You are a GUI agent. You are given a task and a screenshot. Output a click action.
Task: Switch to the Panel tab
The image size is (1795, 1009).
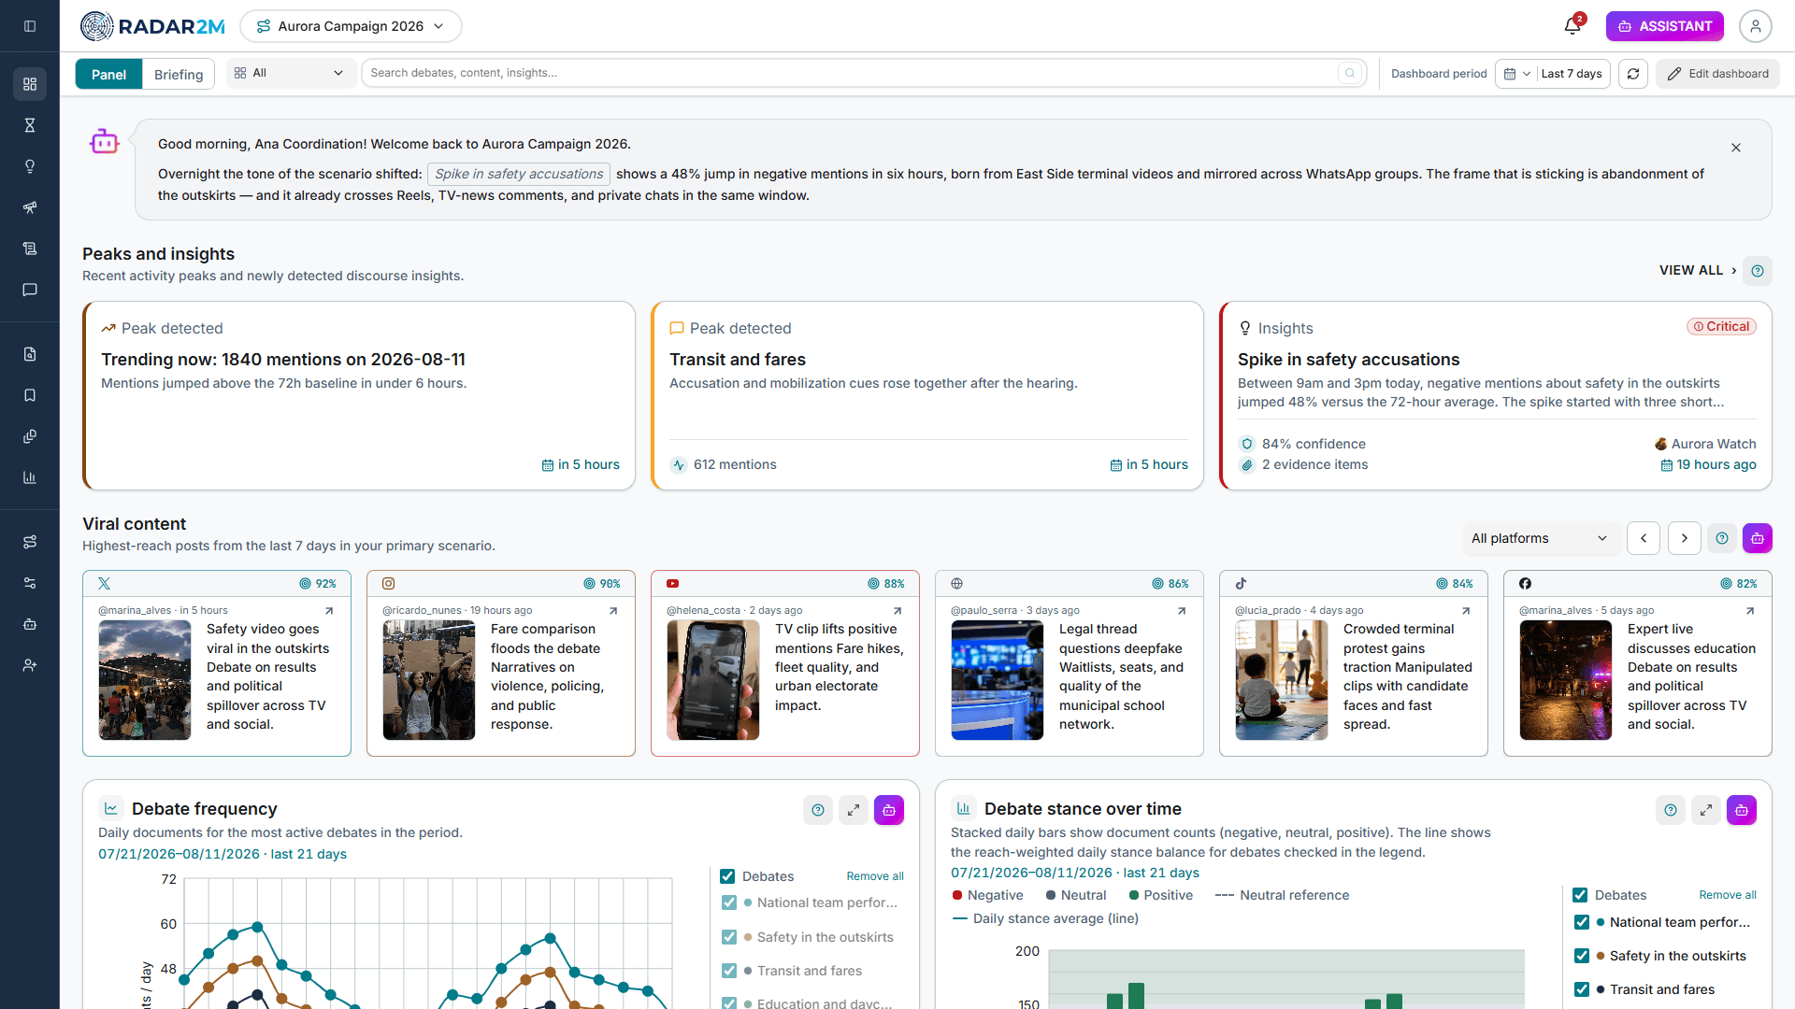109,75
